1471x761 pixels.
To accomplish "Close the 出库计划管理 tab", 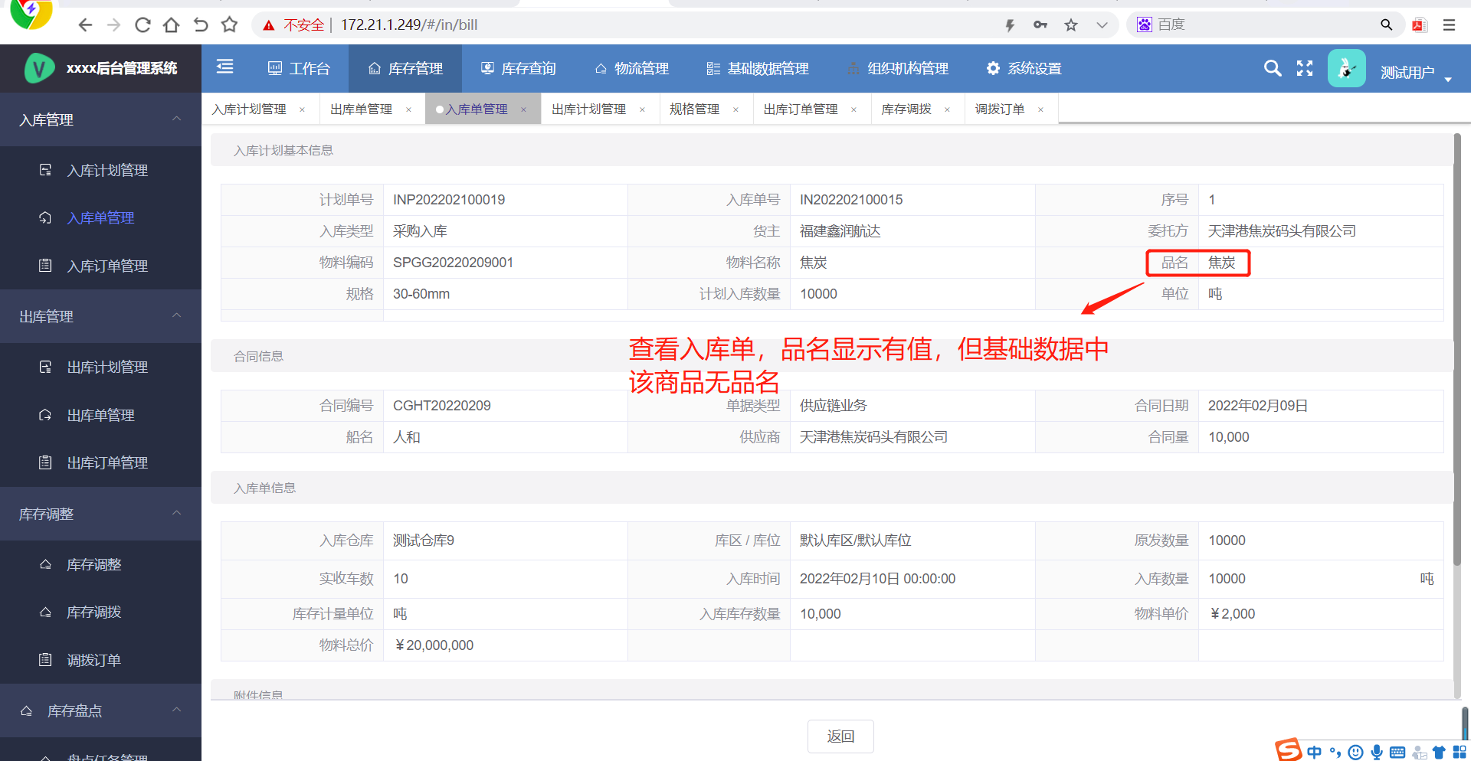I will tap(642, 109).
